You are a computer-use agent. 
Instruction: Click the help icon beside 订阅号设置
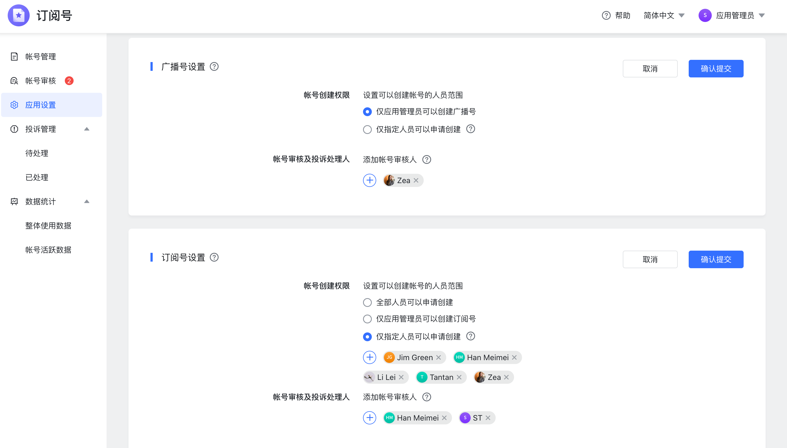click(214, 257)
